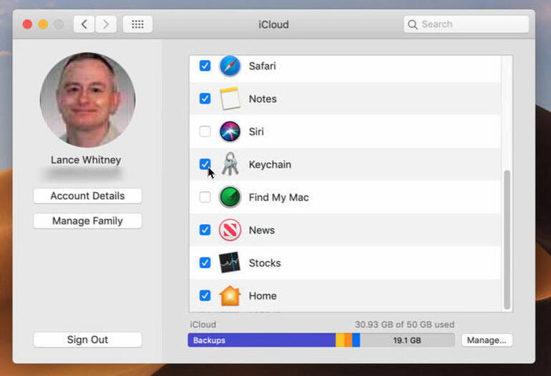The image size is (551, 376).
Task: Click the Keychain keys icon
Action: click(x=230, y=164)
